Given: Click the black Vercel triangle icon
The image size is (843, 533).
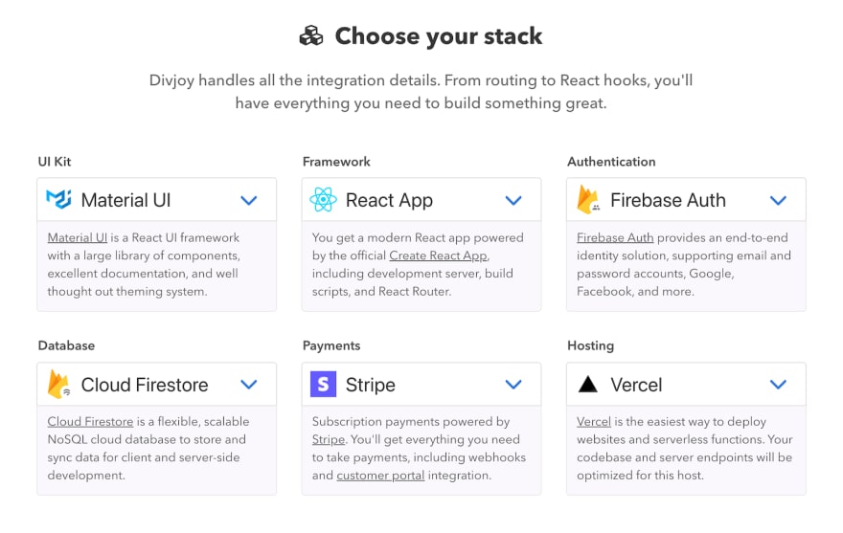Looking at the screenshot, I should click(587, 384).
